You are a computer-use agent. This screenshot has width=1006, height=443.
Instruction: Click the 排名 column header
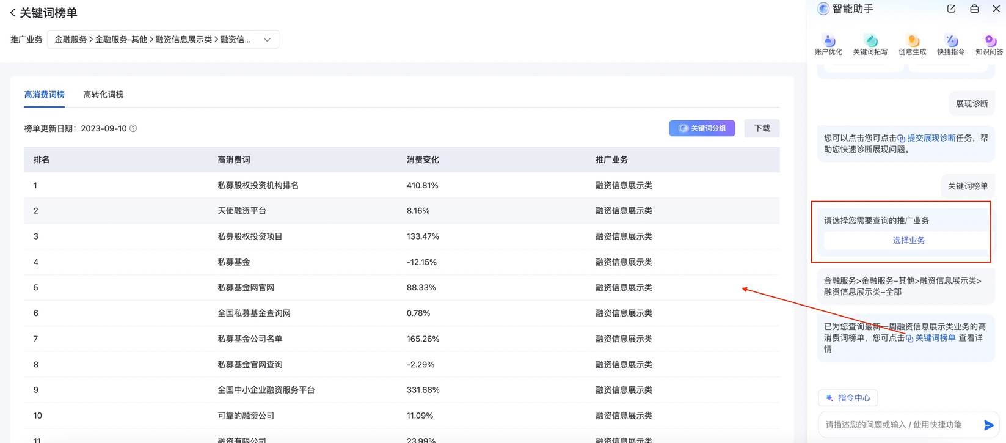(x=42, y=160)
